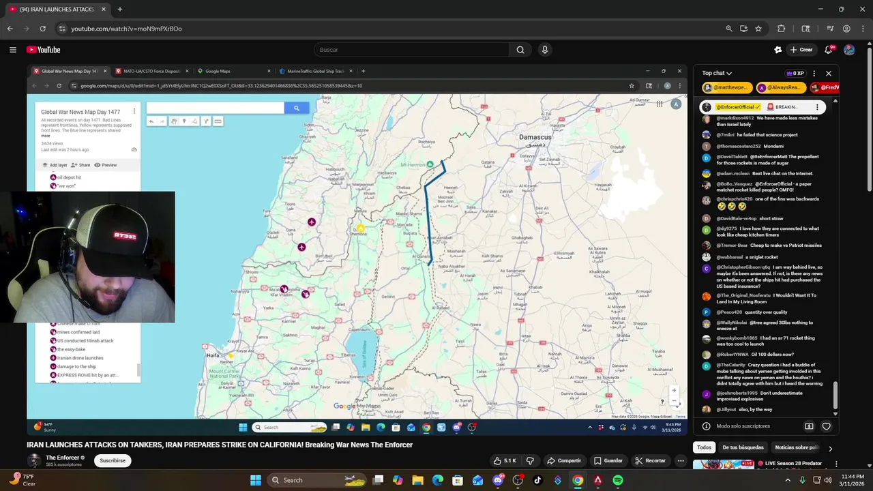Open the Chrome extensions puzzle icon
Screen dimensions: 873x491
(782, 29)
